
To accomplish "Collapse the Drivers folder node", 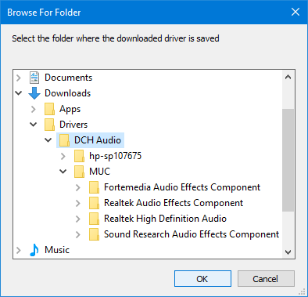I will (x=34, y=125).
